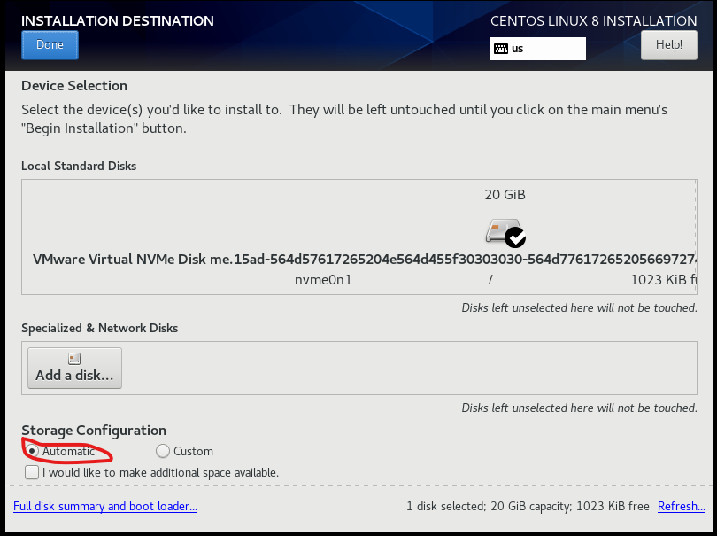This screenshot has width=717, height=536.
Task: Click the 1023 KiB free text on disk
Action: 663,280
